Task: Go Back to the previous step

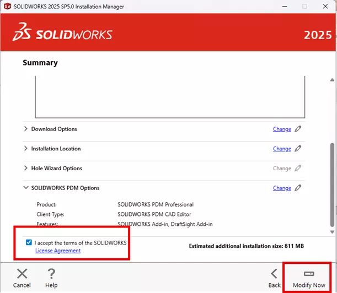Action: click(275, 278)
